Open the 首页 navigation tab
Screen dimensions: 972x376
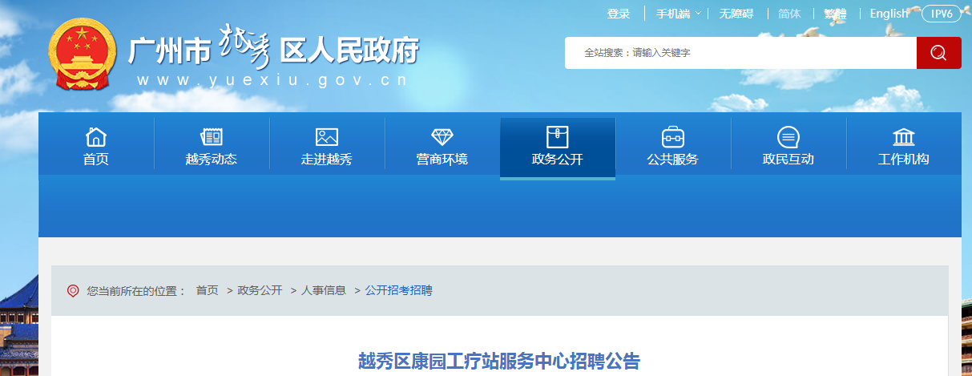pos(96,144)
